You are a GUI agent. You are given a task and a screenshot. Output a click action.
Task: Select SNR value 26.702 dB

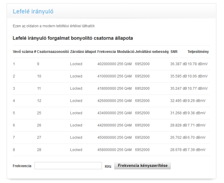178,138
